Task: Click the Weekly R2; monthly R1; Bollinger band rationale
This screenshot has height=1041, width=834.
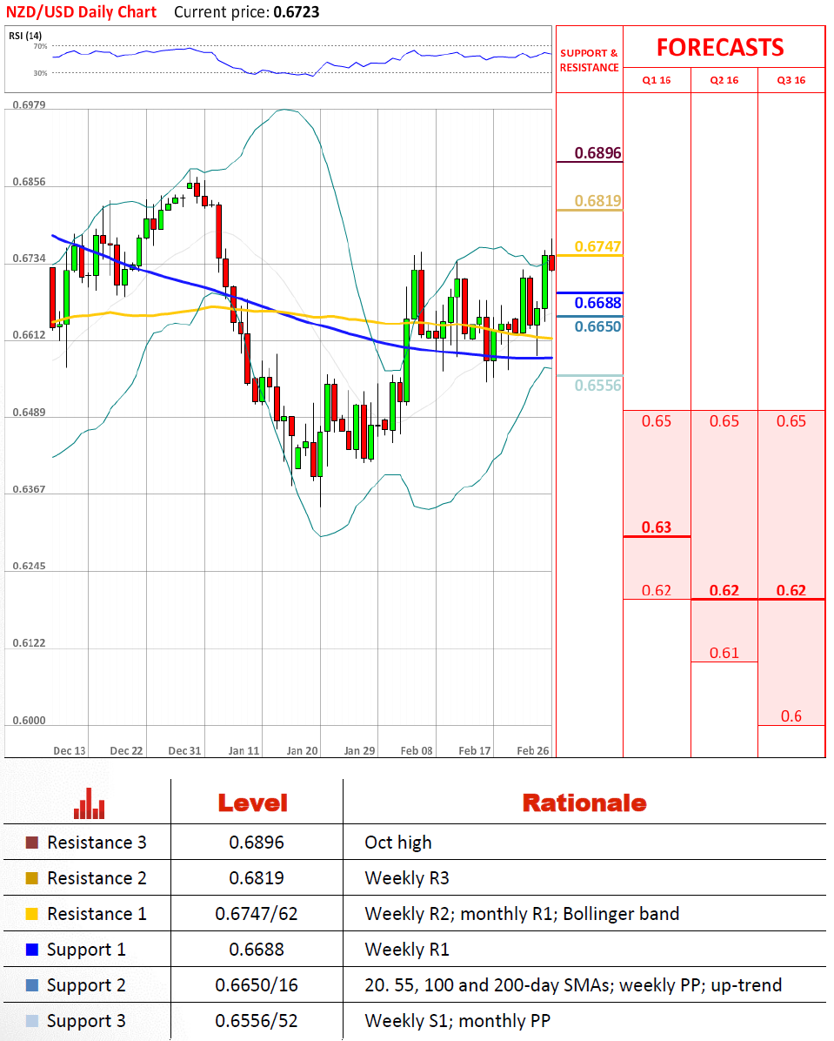Action: coord(522,914)
